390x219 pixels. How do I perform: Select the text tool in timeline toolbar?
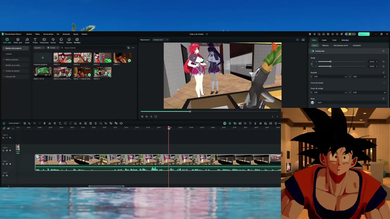(60, 123)
